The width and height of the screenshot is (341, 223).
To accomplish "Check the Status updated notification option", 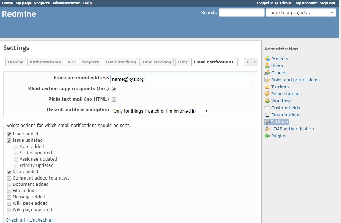I will pyautogui.click(x=16, y=153).
